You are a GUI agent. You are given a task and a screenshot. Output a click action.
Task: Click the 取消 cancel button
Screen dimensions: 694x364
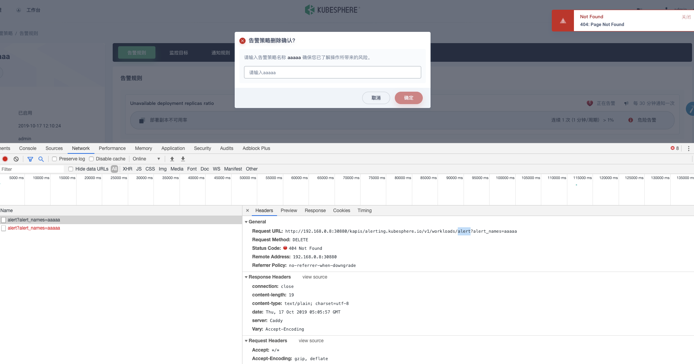pyautogui.click(x=376, y=98)
